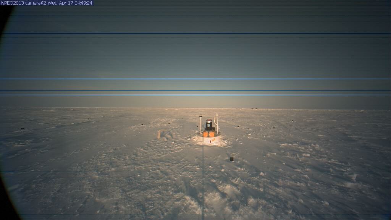Image resolution: width=391 pixels, height=220 pixels.
Task: Click the dark marker at far left
Action: pyautogui.click(x=22, y=129)
